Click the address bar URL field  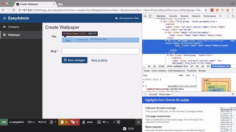(x=112, y=10)
